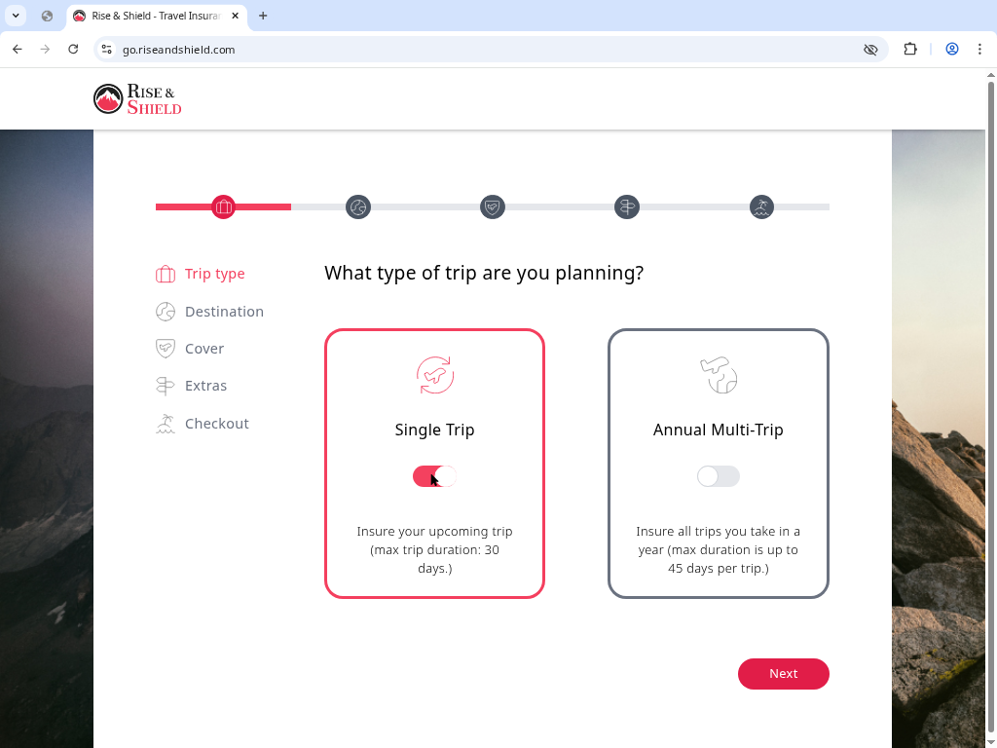Select the Destination globe icon in sidebar
997x748 pixels.
click(x=165, y=311)
